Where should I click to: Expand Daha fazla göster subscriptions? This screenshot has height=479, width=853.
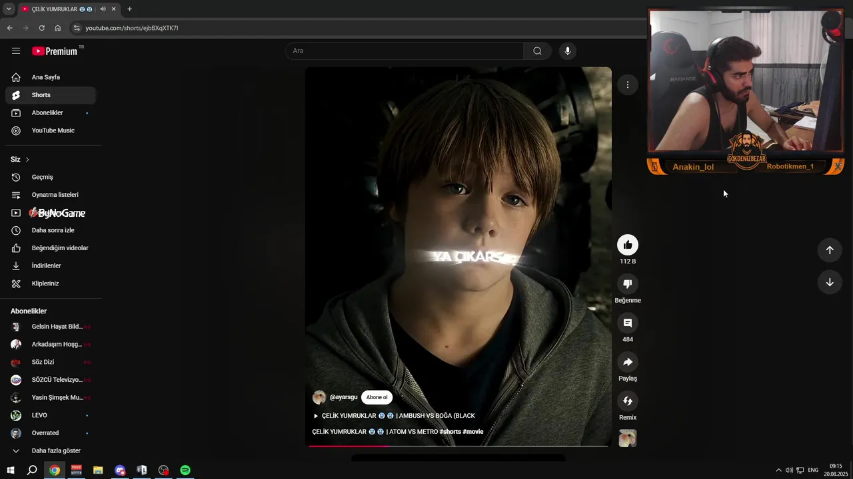coord(51,450)
